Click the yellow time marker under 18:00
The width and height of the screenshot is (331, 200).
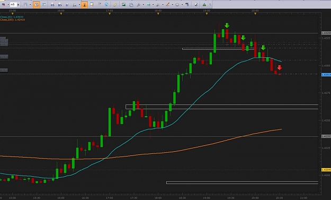[158, 14]
